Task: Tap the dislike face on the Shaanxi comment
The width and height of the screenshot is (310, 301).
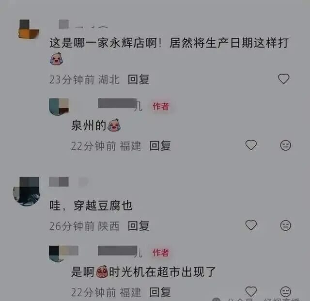Action: click(x=285, y=225)
